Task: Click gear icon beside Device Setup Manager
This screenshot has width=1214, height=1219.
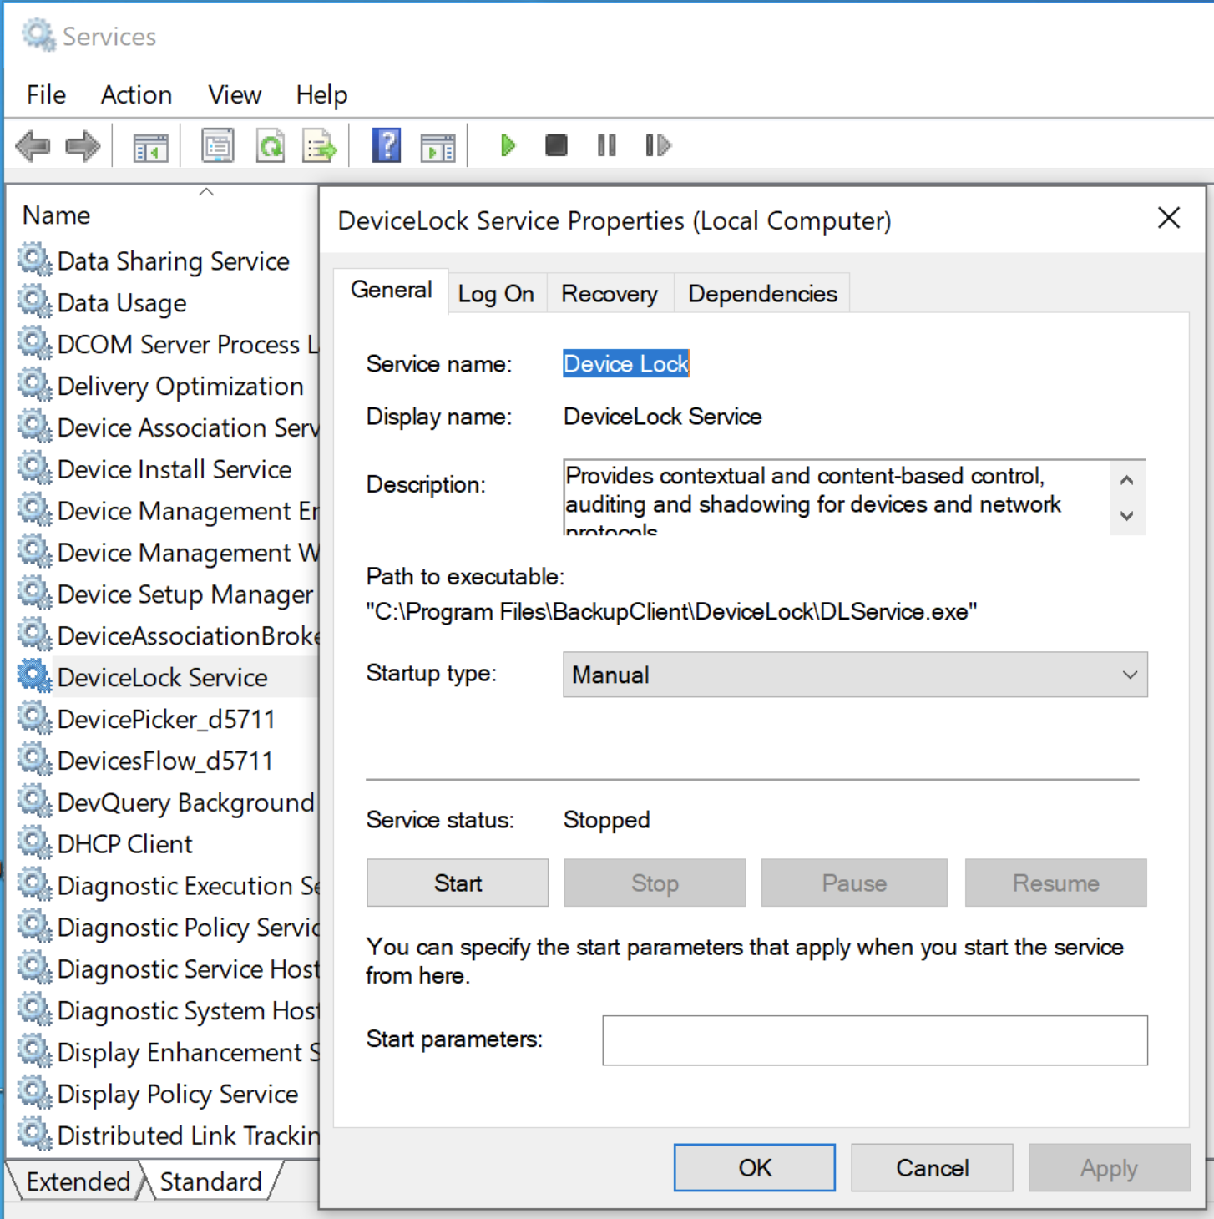Action: [34, 593]
